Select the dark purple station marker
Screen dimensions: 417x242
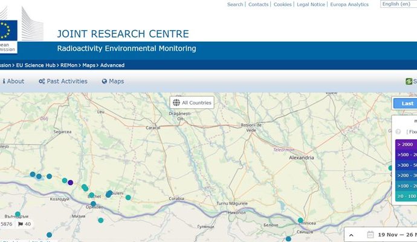(x=71, y=183)
